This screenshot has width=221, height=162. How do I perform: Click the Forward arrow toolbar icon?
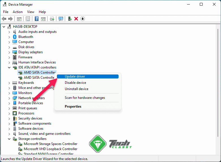pyautogui.click(x=10, y=19)
